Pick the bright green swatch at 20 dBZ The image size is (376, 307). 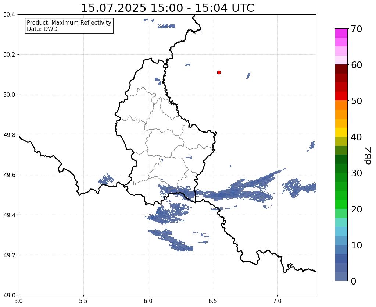[341, 204]
